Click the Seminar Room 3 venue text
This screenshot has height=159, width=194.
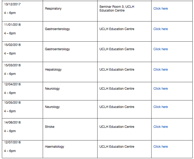[117, 9]
